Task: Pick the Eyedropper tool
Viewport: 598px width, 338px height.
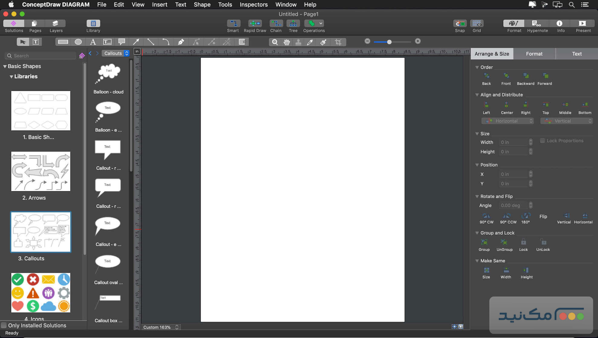Action: (x=310, y=42)
